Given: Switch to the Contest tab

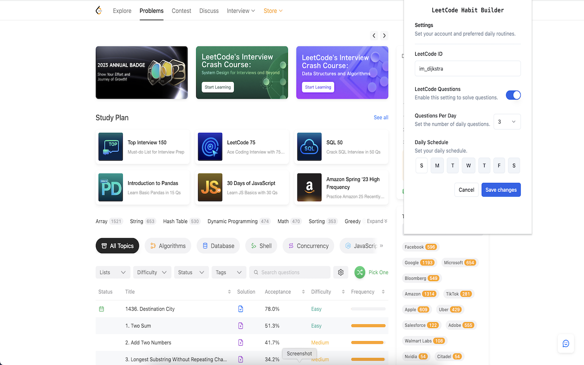Looking at the screenshot, I should point(181,10).
